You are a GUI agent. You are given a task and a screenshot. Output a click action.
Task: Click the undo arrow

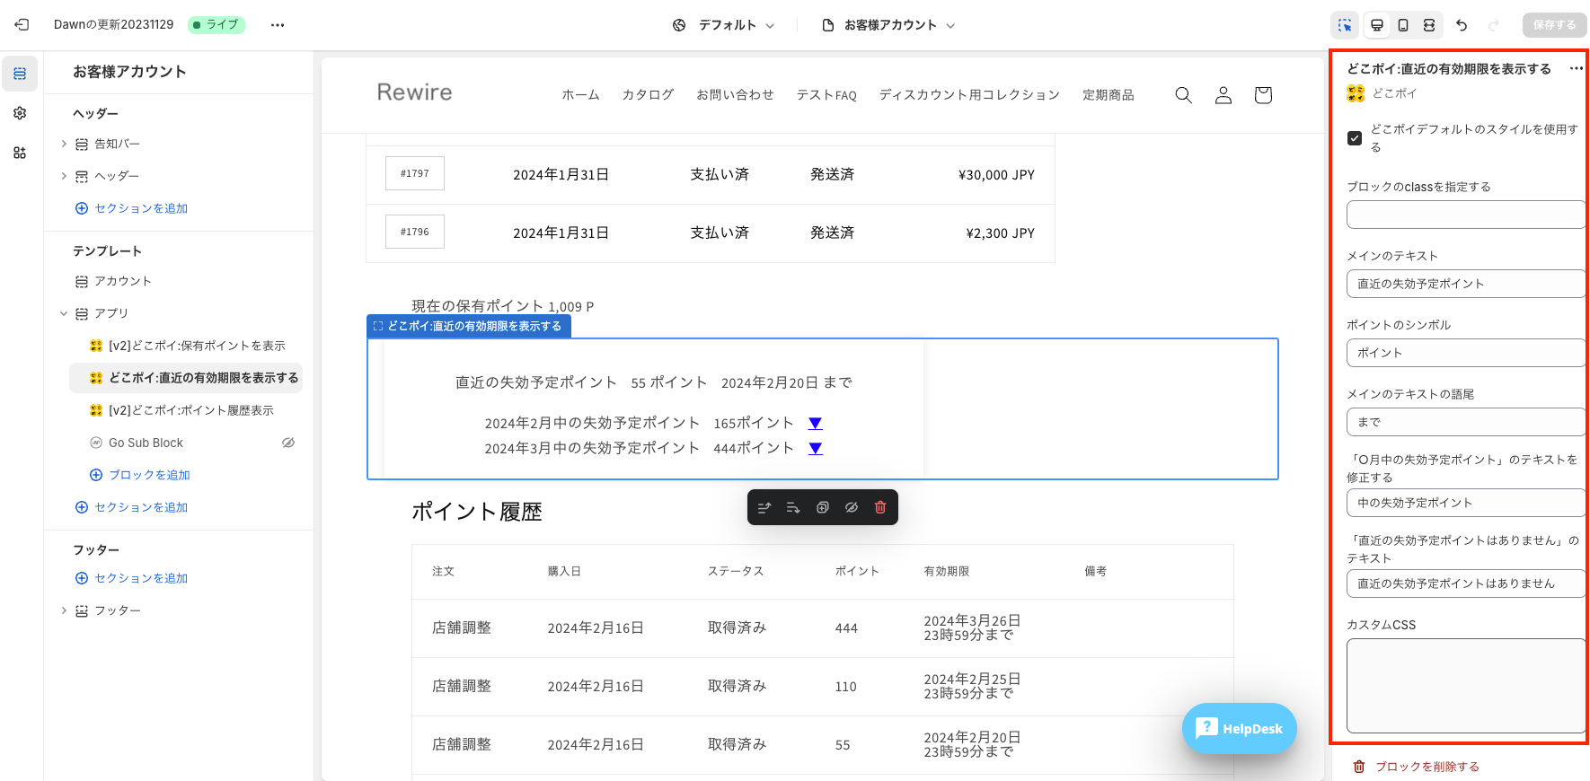pos(1462,25)
